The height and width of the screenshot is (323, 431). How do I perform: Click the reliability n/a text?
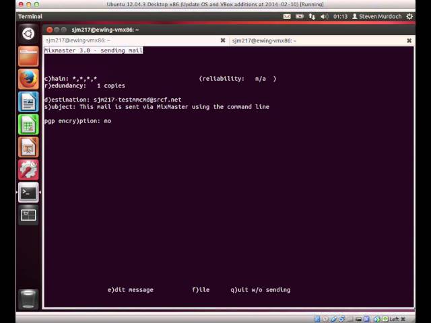tap(238, 79)
